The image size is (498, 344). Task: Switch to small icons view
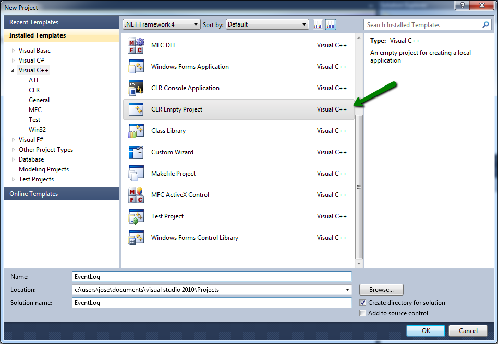click(318, 24)
